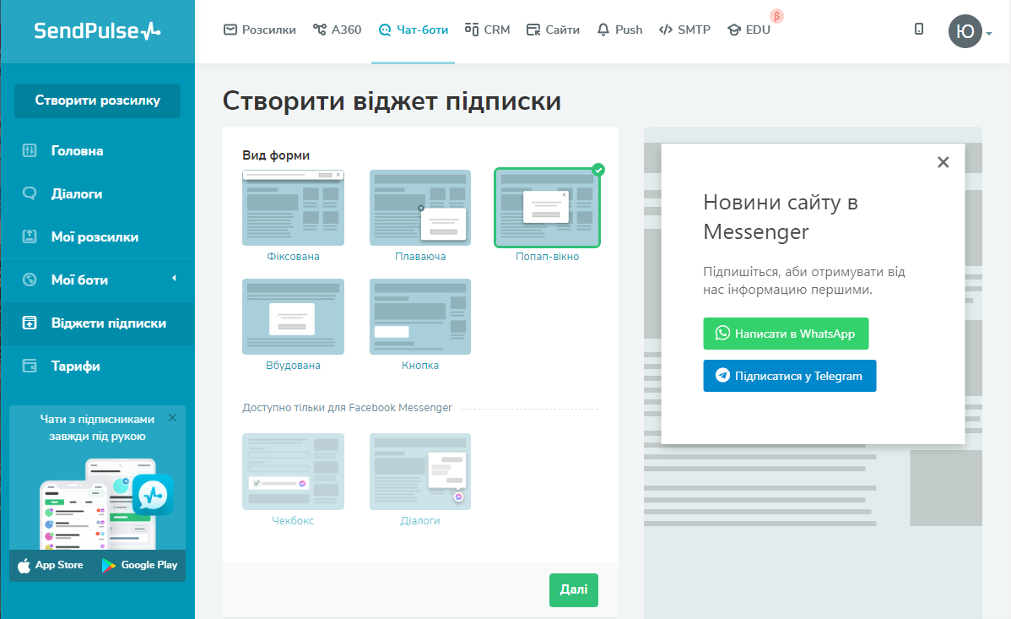Open Діалоги in sidebar
The width and height of the screenshot is (1011, 619).
click(x=97, y=193)
